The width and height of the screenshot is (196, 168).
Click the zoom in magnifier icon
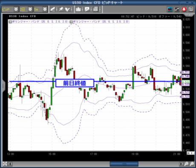[x=186, y=164]
